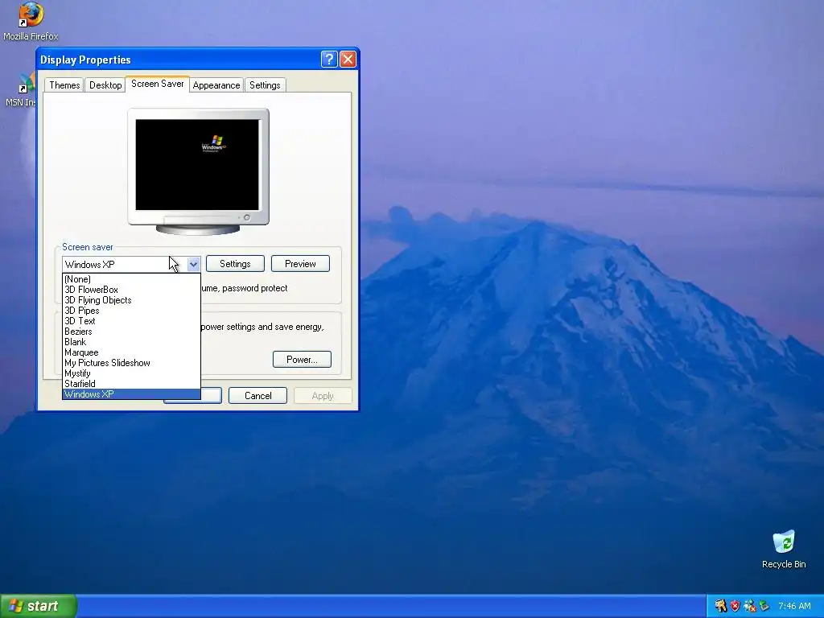
Task: Open Mozilla Firefox desktop shortcut
Action: click(31, 21)
